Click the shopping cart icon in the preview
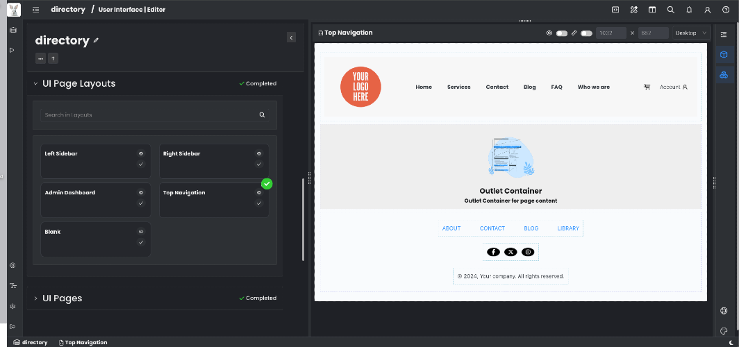This screenshot has height=347, width=739. 647,87
